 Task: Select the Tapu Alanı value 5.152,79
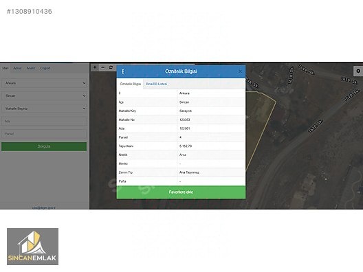(186, 146)
